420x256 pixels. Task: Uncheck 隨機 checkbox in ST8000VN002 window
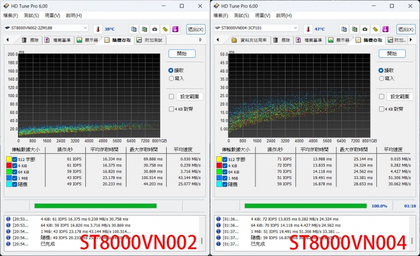(x=15, y=184)
